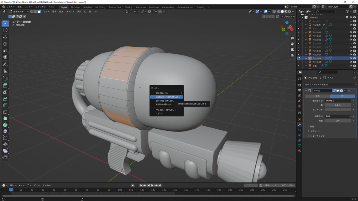
Task: Hide ベジエカーブ with its eye icon
Action: pos(351,25)
